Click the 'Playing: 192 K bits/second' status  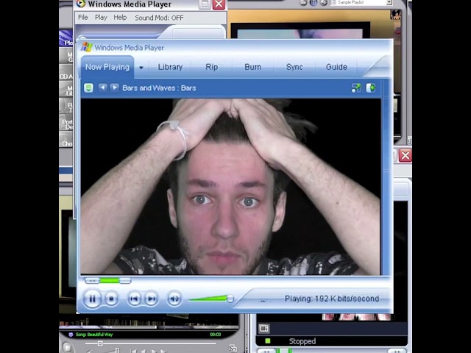332,299
